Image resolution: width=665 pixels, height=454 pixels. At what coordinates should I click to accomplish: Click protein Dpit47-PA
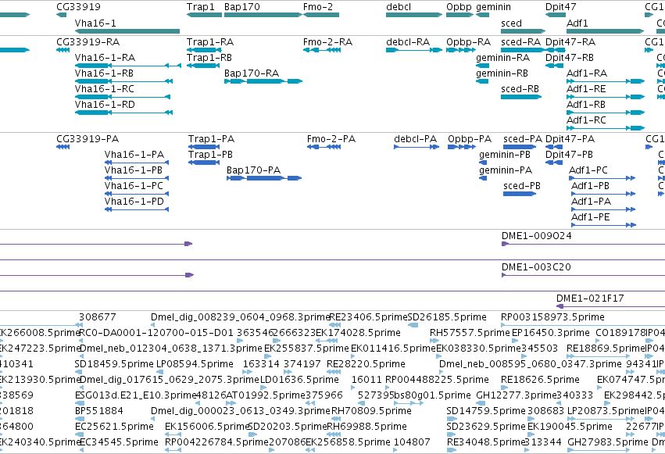click(570, 139)
